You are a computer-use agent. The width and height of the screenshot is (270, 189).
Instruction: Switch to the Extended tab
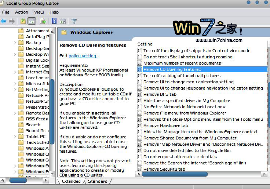click(x=71, y=181)
